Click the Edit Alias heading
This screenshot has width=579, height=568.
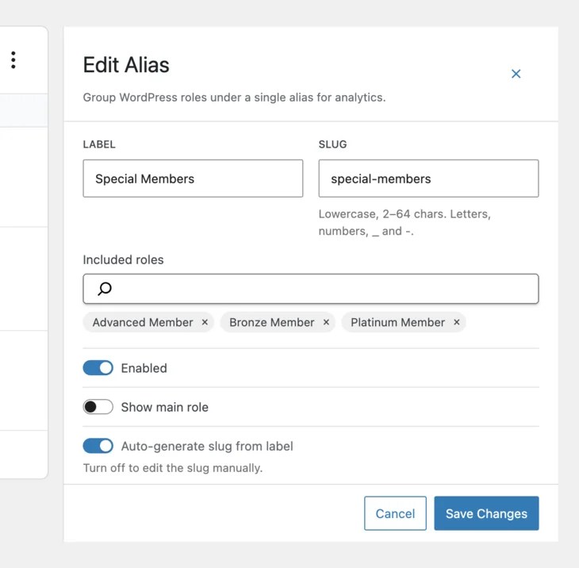[126, 65]
